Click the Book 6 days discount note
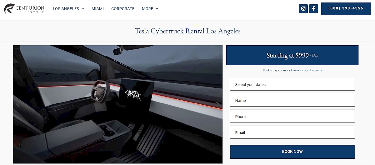 click(x=292, y=70)
